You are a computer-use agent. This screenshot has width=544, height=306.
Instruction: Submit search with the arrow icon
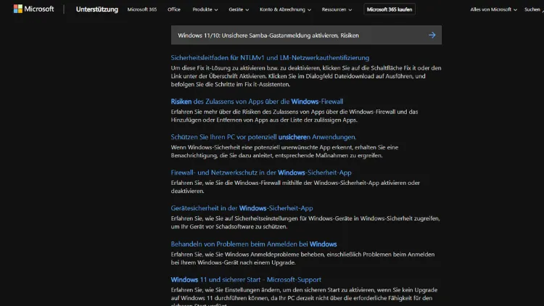pos(432,35)
